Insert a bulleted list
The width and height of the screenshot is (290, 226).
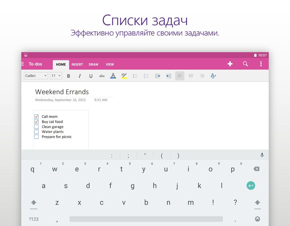pos(135,76)
